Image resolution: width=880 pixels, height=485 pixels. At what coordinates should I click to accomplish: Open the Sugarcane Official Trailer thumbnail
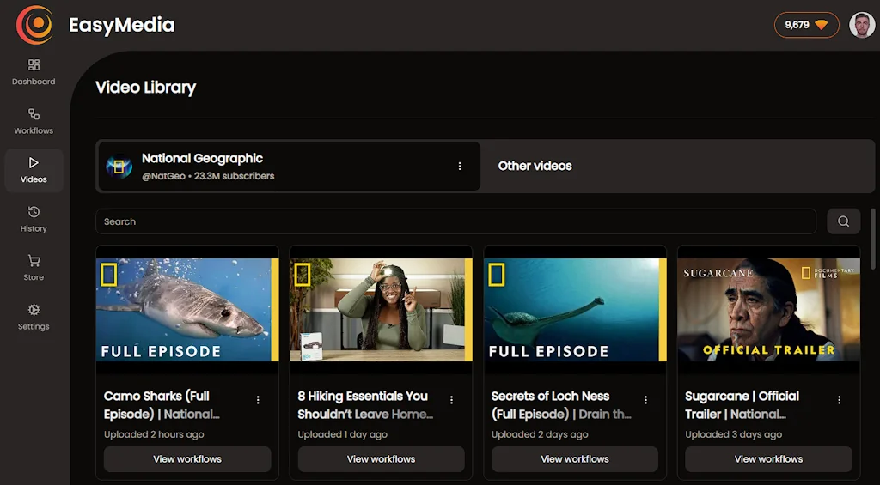[x=768, y=310]
